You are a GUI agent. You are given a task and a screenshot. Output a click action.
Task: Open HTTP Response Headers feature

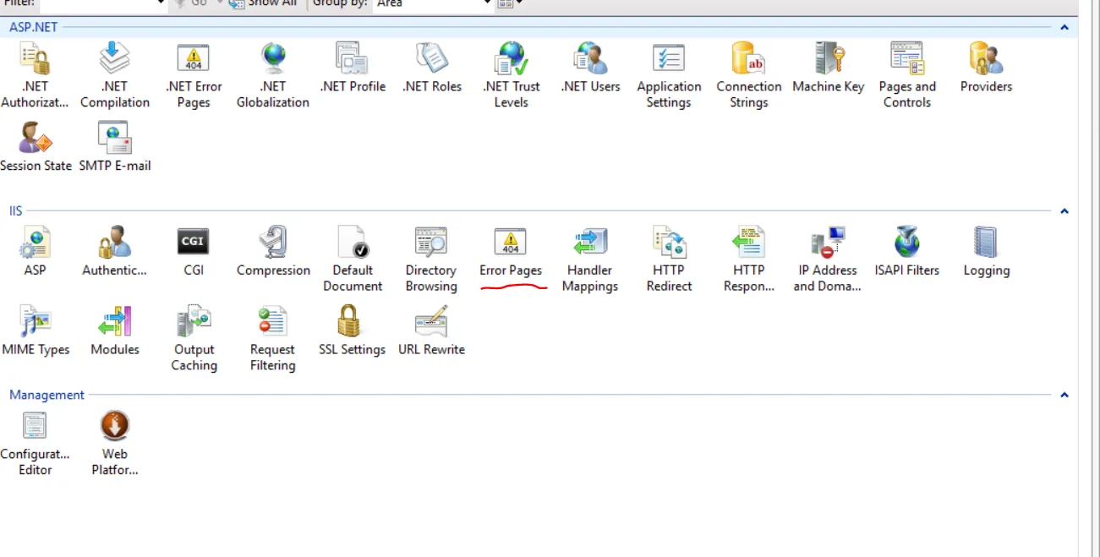point(748,259)
